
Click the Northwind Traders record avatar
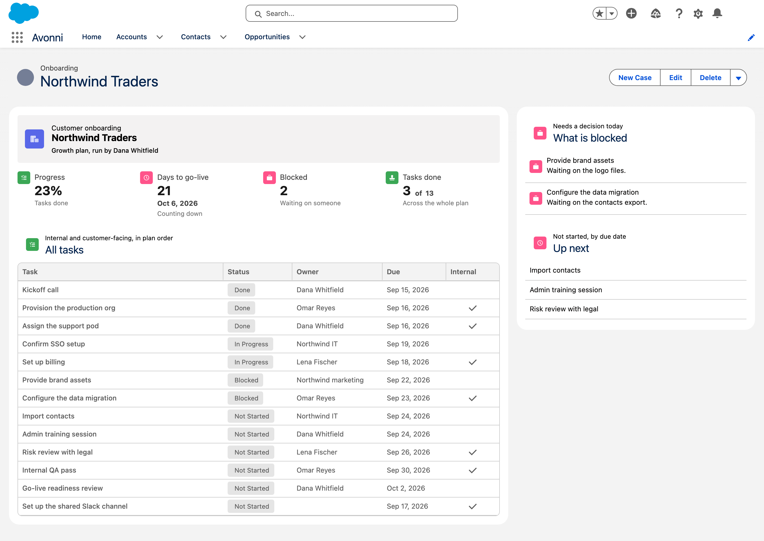(25, 77)
